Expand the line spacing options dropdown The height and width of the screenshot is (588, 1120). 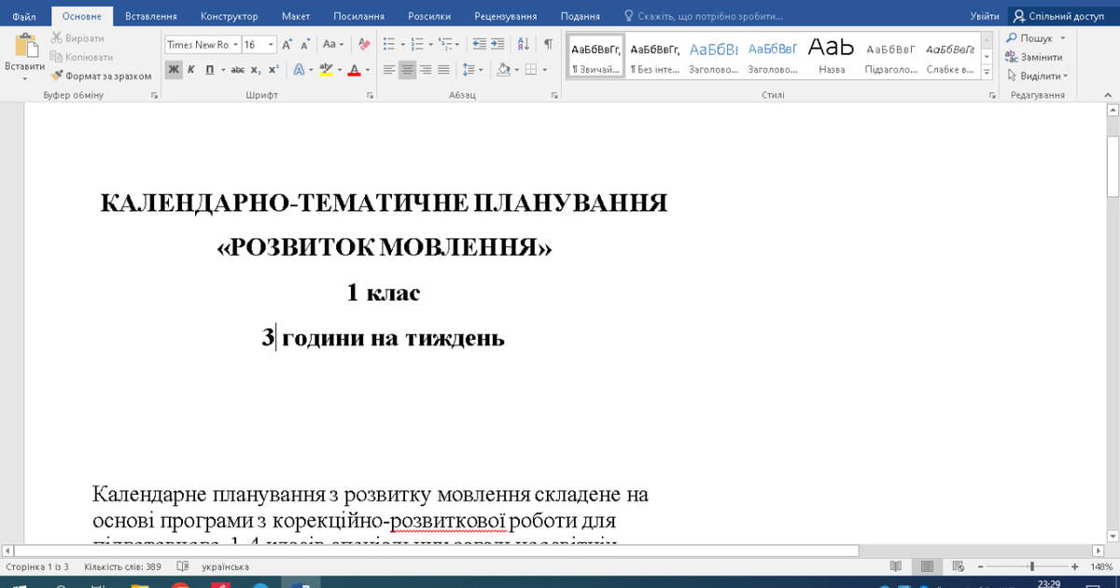click(479, 70)
